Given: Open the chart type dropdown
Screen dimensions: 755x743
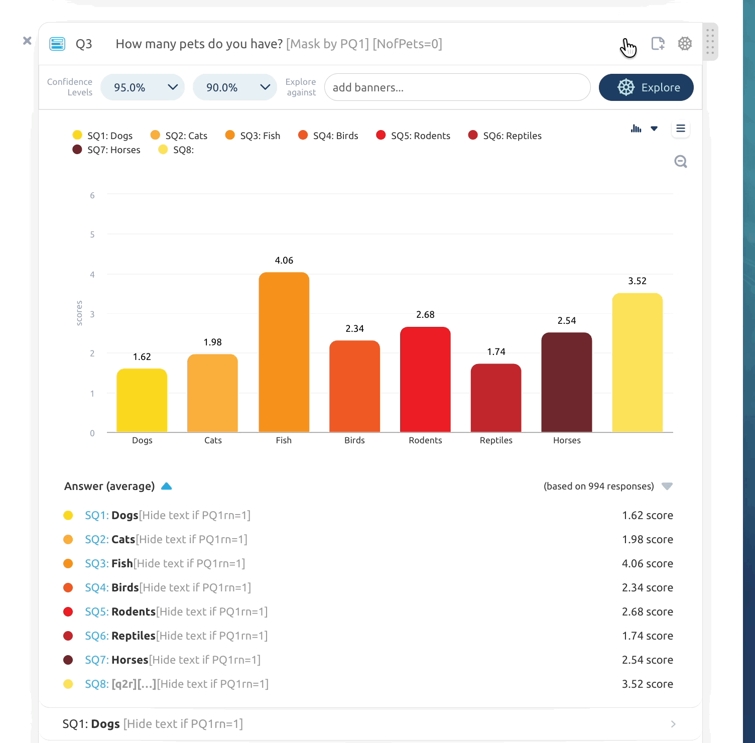Looking at the screenshot, I should [644, 129].
